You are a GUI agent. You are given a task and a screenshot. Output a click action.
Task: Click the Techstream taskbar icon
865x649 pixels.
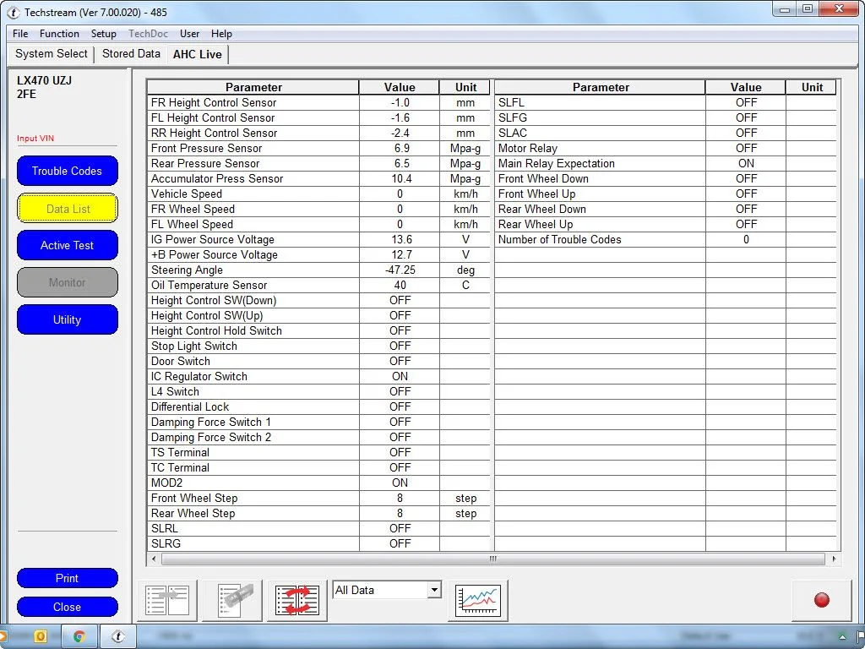click(118, 636)
